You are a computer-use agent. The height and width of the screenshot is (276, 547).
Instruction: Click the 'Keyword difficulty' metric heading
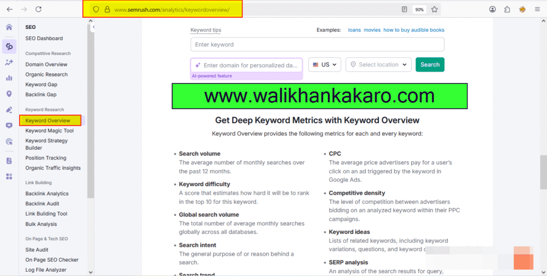click(205, 184)
